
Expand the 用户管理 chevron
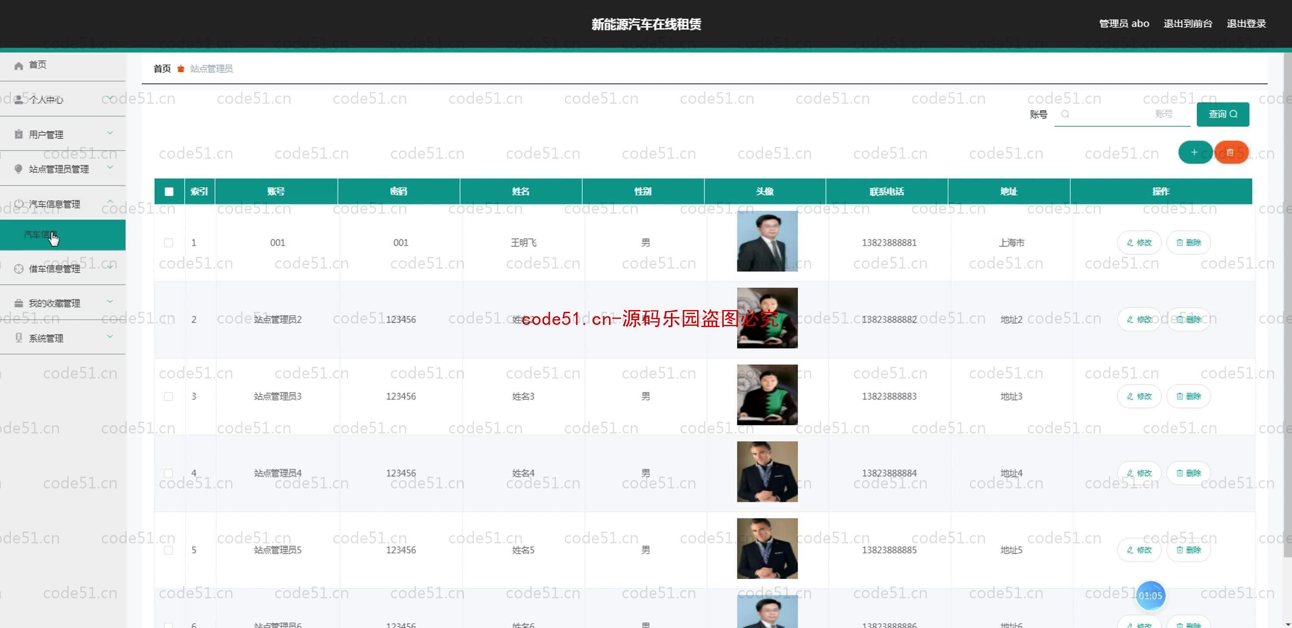pyautogui.click(x=110, y=133)
